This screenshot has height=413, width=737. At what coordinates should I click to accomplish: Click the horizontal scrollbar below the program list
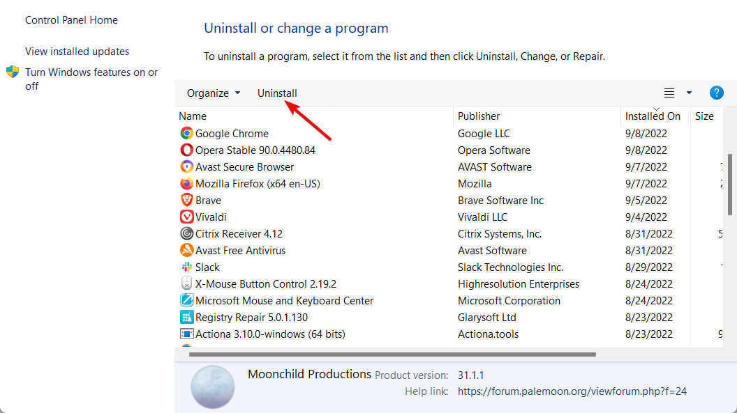click(x=392, y=354)
